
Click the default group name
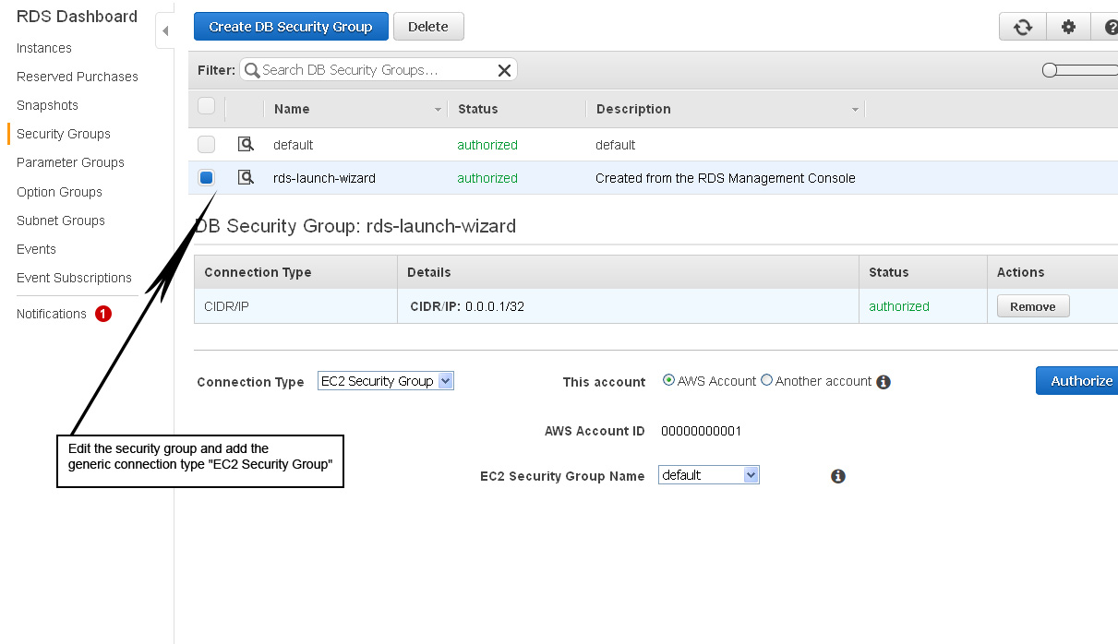point(293,145)
